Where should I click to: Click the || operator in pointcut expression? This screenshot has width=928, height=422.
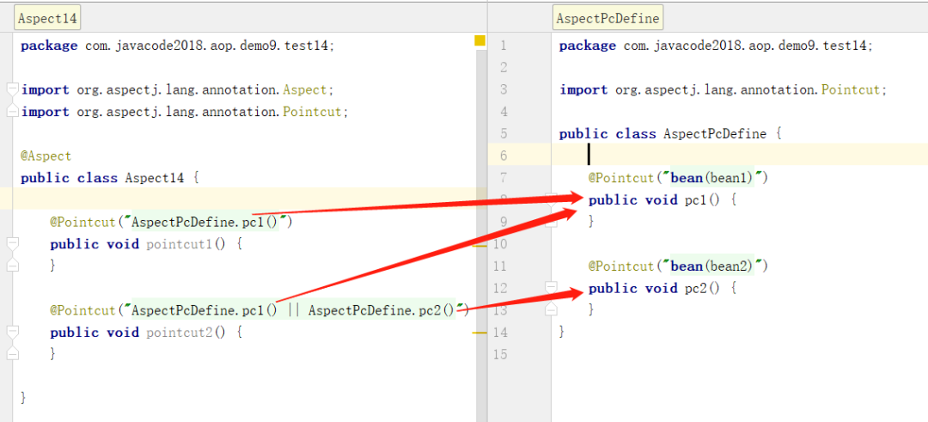[x=292, y=310]
